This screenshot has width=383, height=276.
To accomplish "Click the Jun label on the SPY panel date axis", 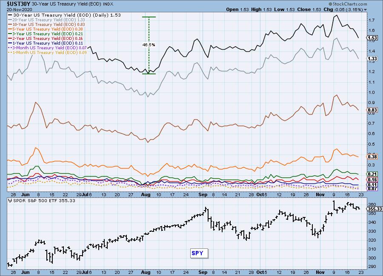I will click(x=25, y=272).
